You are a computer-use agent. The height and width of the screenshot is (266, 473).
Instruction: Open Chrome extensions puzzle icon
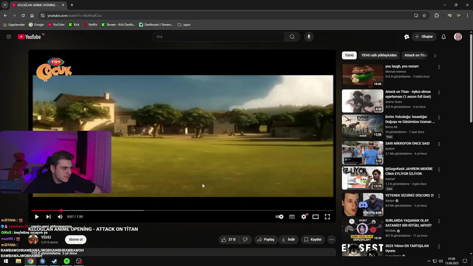pos(436,16)
